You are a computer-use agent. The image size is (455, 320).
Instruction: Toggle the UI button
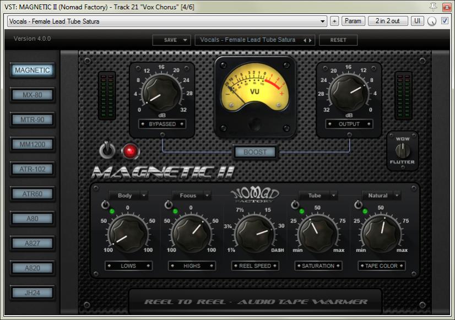(x=417, y=21)
